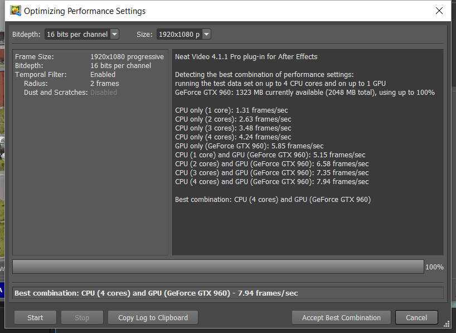Click 'CPU only (1 core): 1.31 frames/sec'
This screenshot has width=456, height=333.
pos(231,110)
